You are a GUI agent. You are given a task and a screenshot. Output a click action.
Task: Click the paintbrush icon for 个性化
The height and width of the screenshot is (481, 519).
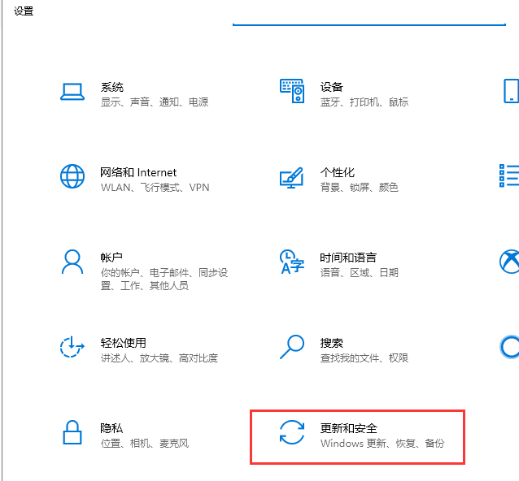[291, 177]
